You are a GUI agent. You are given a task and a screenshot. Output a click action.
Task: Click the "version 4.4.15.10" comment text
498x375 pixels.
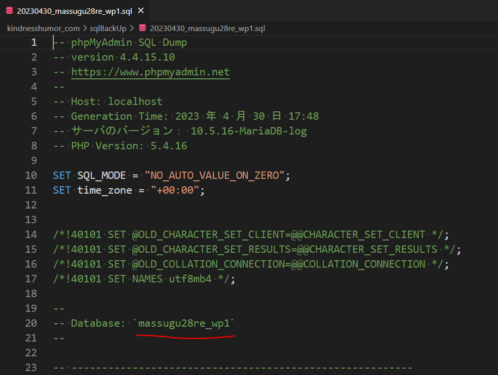click(x=123, y=57)
